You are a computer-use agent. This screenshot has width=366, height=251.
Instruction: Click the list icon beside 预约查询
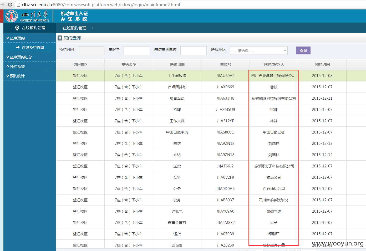click(60, 38)
